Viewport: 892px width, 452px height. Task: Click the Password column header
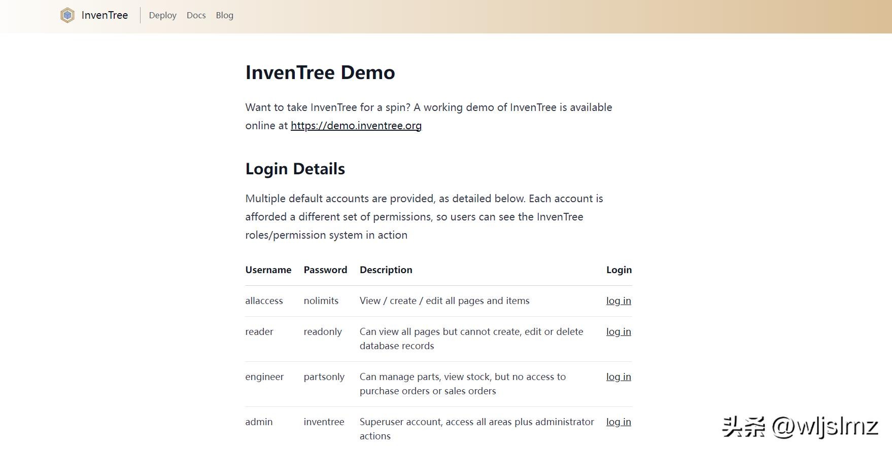[x=325, y=270]
